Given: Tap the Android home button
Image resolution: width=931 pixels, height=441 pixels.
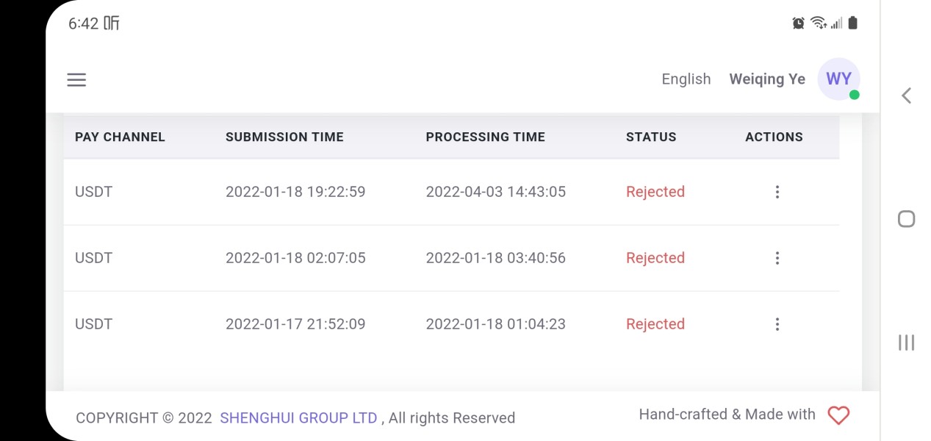Looking at the screenshot, I should [x=906, y=218].
